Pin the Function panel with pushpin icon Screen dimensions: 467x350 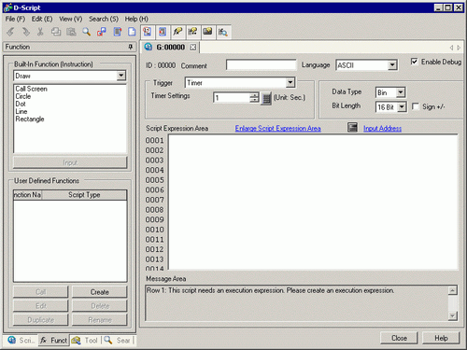131,47
